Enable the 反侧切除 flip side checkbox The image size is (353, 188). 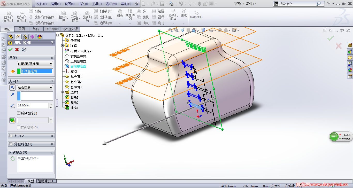(x=19, y=113)
